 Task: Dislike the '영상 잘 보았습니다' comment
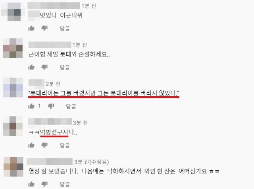pyautogui.click(x=44, y=184)
